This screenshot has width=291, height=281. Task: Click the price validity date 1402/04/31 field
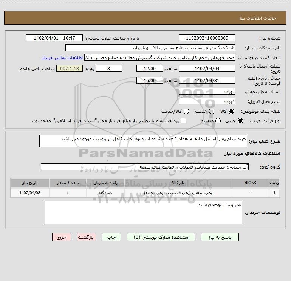207,80
